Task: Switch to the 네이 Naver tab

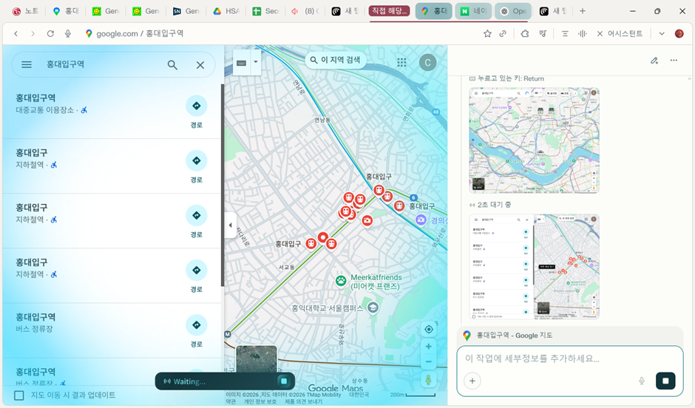Action: 473,11
